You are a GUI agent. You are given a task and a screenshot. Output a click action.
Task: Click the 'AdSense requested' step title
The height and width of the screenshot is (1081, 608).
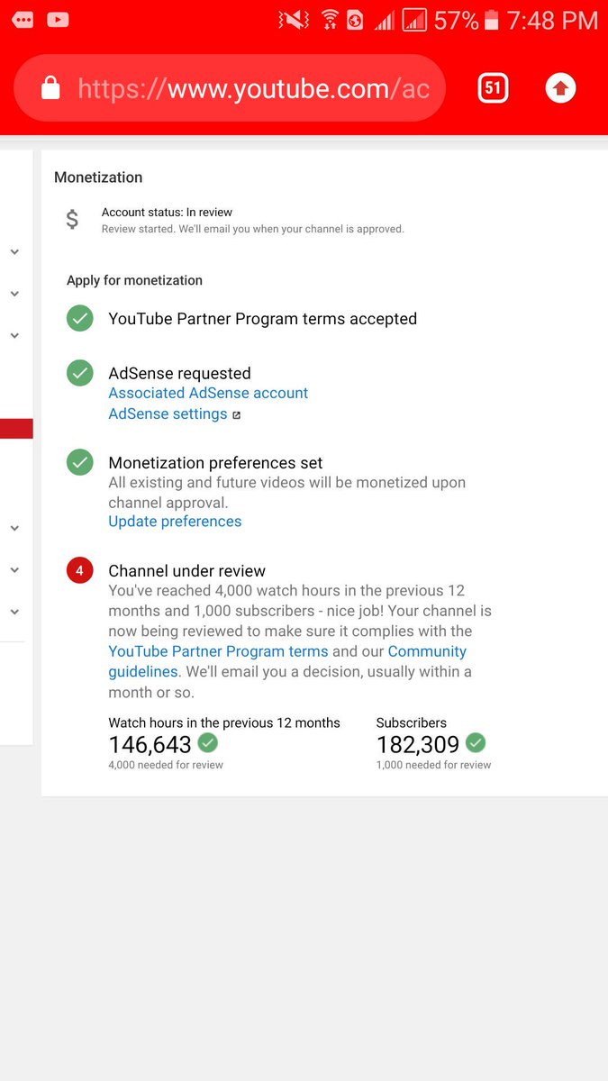coord(179,373)
